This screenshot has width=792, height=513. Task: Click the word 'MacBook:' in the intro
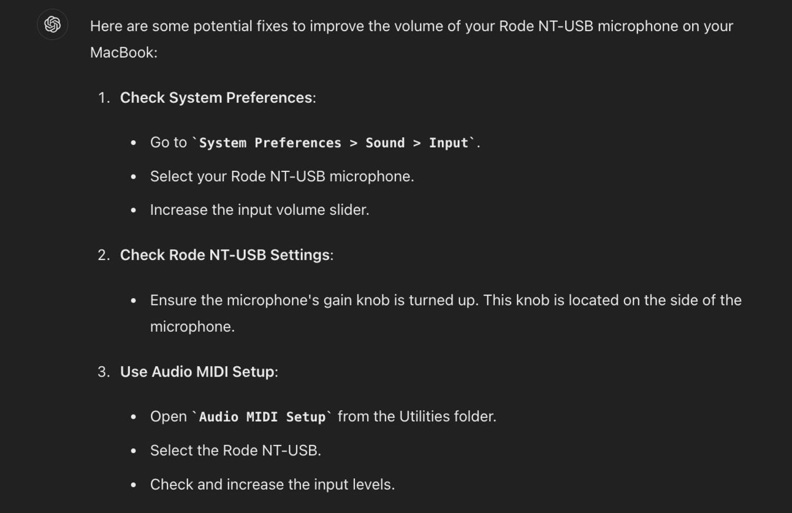(x=124, y=53)
